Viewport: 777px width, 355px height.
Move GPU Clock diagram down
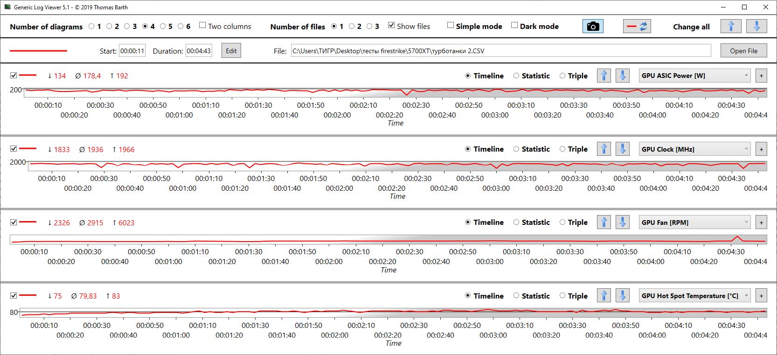(623, 149)
